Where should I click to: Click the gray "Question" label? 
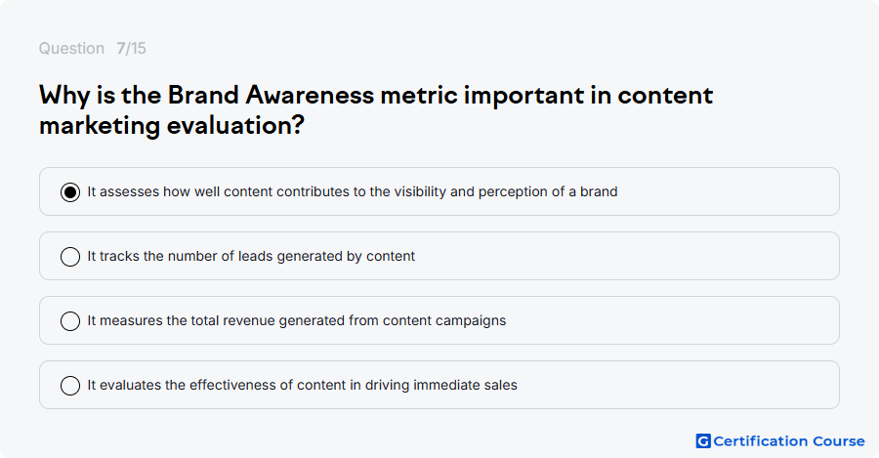pos(71,48)
